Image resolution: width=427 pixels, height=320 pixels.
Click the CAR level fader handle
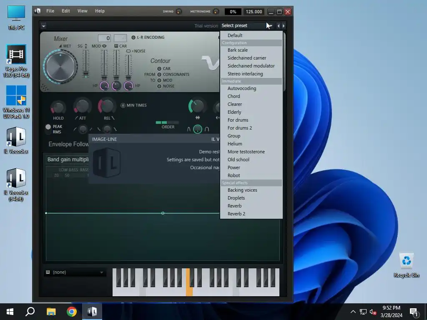116,78
